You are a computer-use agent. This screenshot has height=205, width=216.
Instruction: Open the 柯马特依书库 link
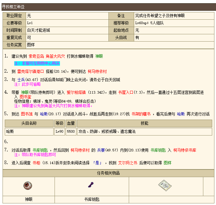click(185, 150)
